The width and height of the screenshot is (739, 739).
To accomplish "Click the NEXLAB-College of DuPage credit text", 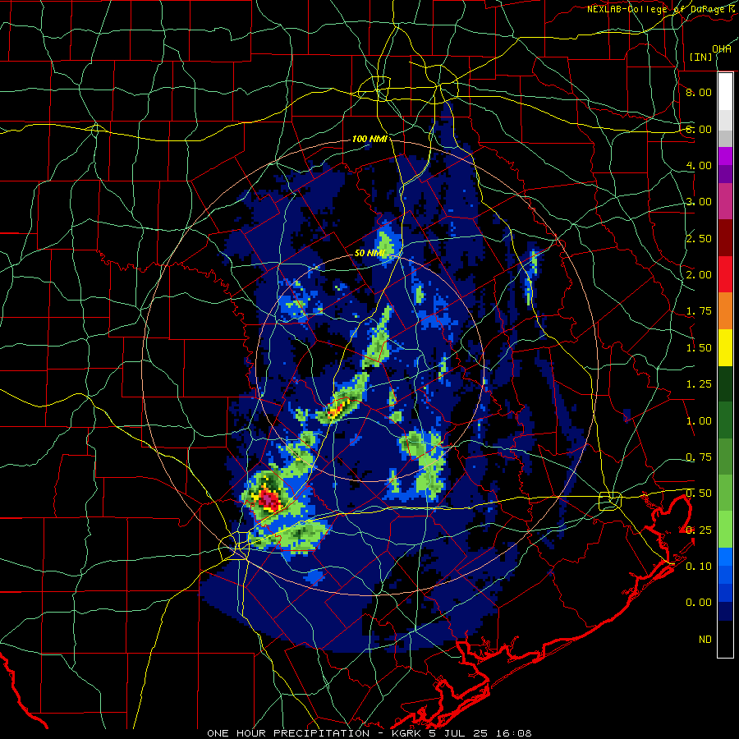I will pyautogui.click(x=663, y=9).
